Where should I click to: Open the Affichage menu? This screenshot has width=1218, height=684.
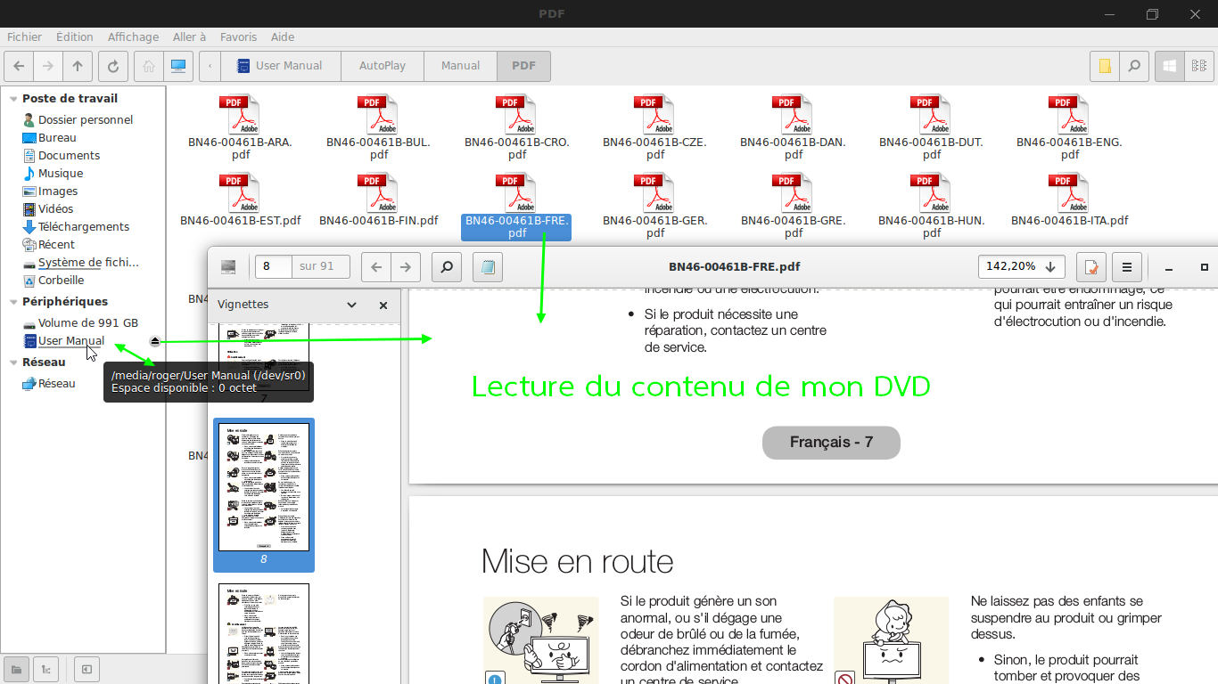(133, 37)
